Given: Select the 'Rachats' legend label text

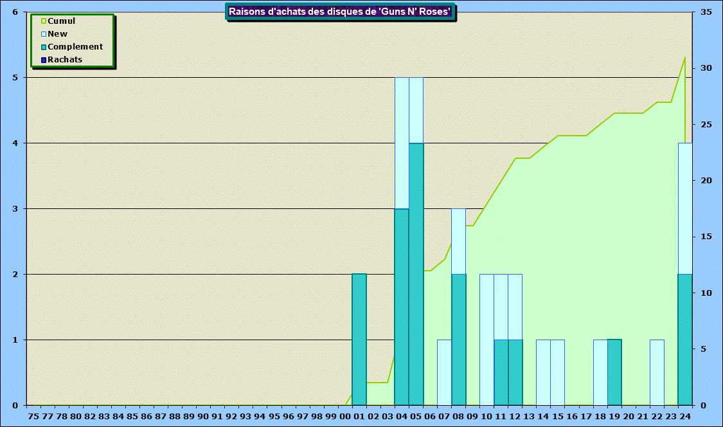Looking at the screenshot, I should pos(65,60).
